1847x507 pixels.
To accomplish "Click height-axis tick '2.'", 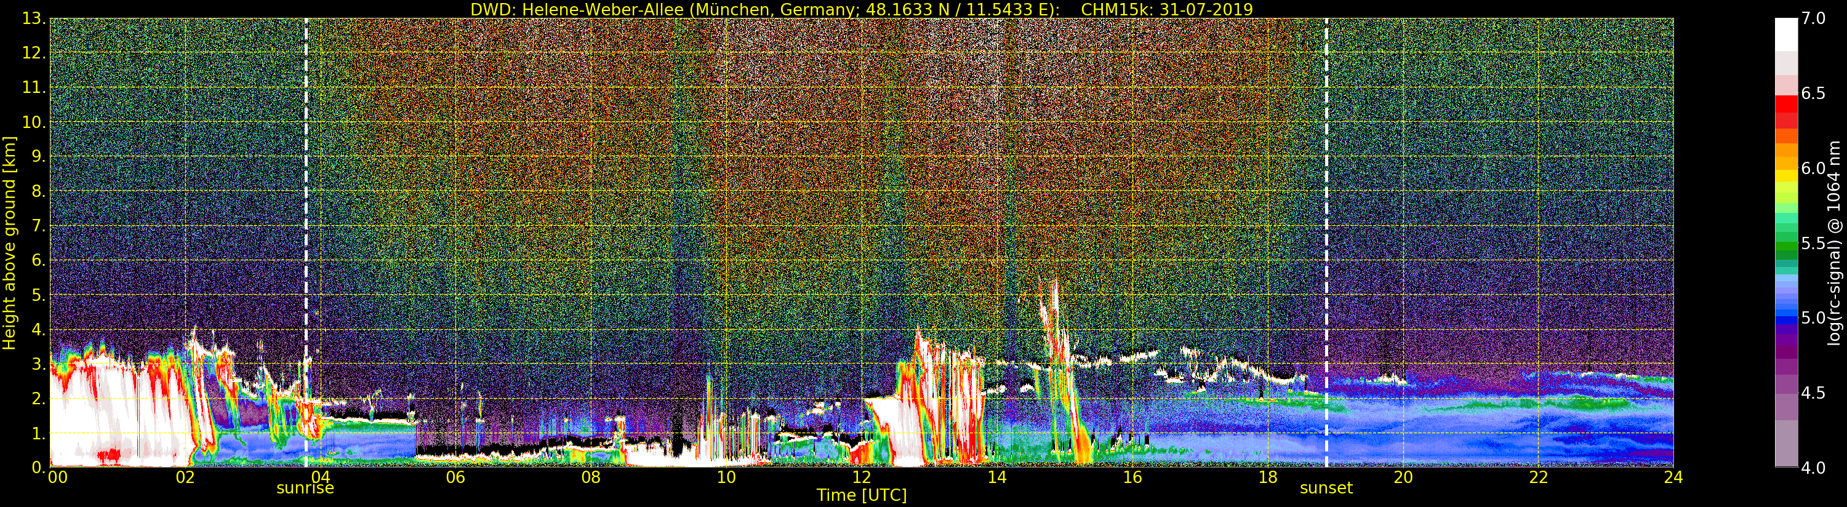I will click(x=38, y=399).
